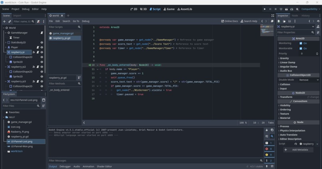Image resolution: width=322 pixels, height=169 pixels.
Task: Toggle alphabetical sorting of the methods list
Action: [x=79, y=78]
